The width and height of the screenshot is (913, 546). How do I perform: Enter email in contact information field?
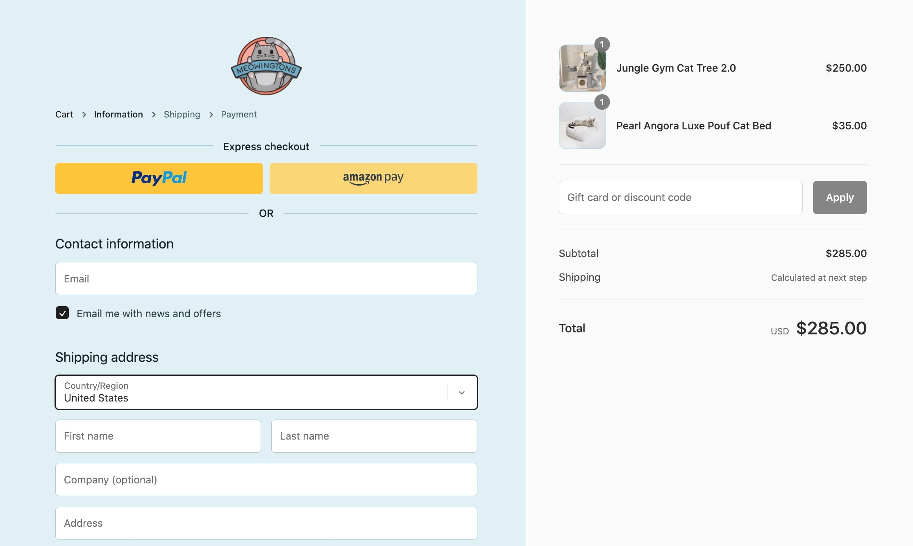[x=266, y=278]
